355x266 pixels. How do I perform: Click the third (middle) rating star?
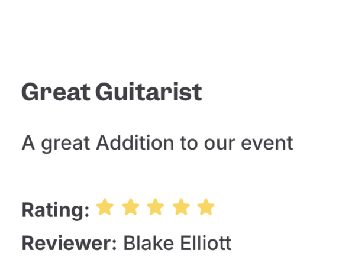tap(155, 207)
